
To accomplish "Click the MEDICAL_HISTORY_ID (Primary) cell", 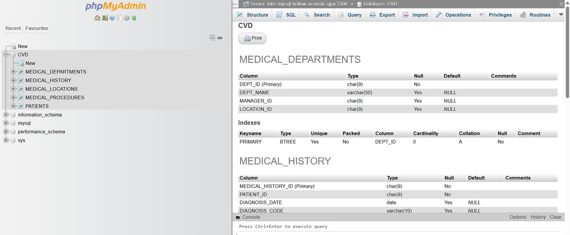I will [x=312, y=186].
